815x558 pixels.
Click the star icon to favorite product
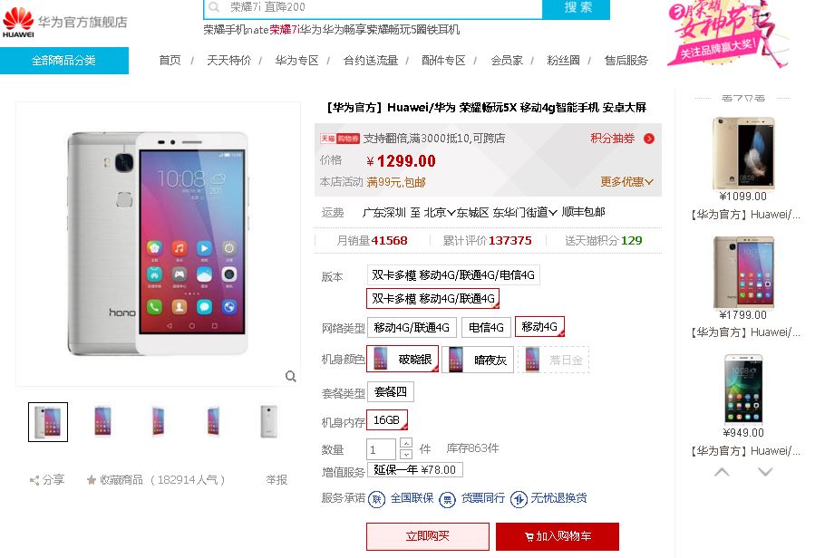pos(92,479)
